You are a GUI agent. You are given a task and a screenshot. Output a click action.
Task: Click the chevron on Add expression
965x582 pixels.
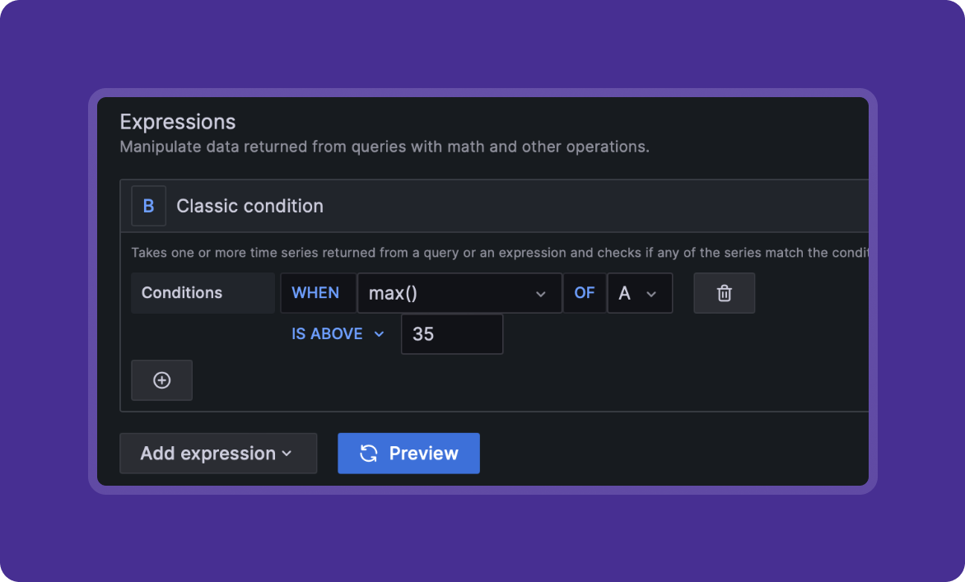coord(287,454)
